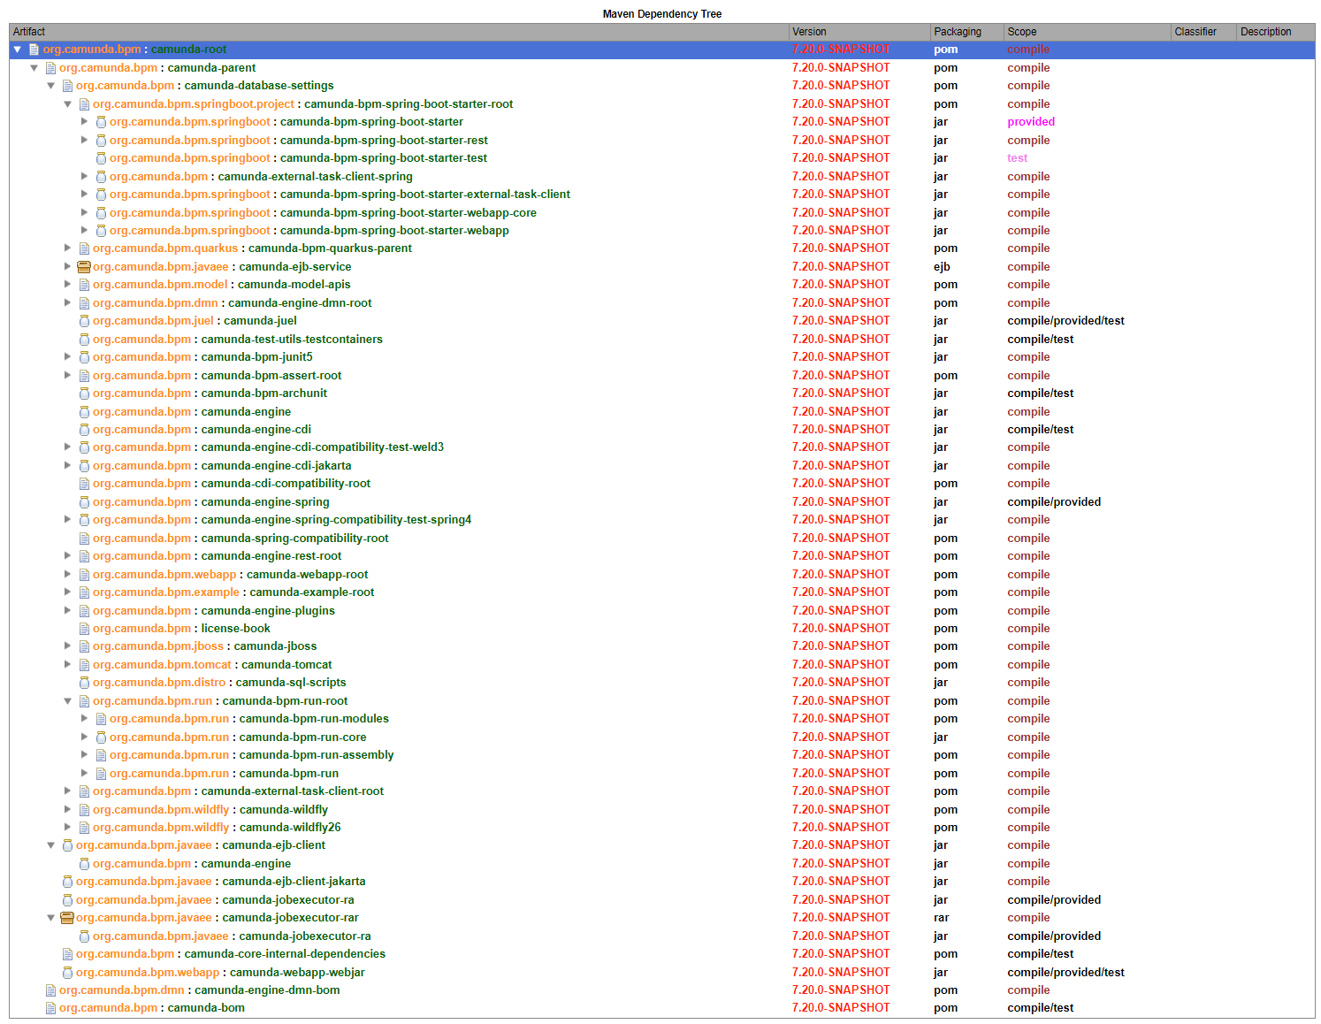Click the pom icon of camunda-engine-dmn-root

point(84,302)
